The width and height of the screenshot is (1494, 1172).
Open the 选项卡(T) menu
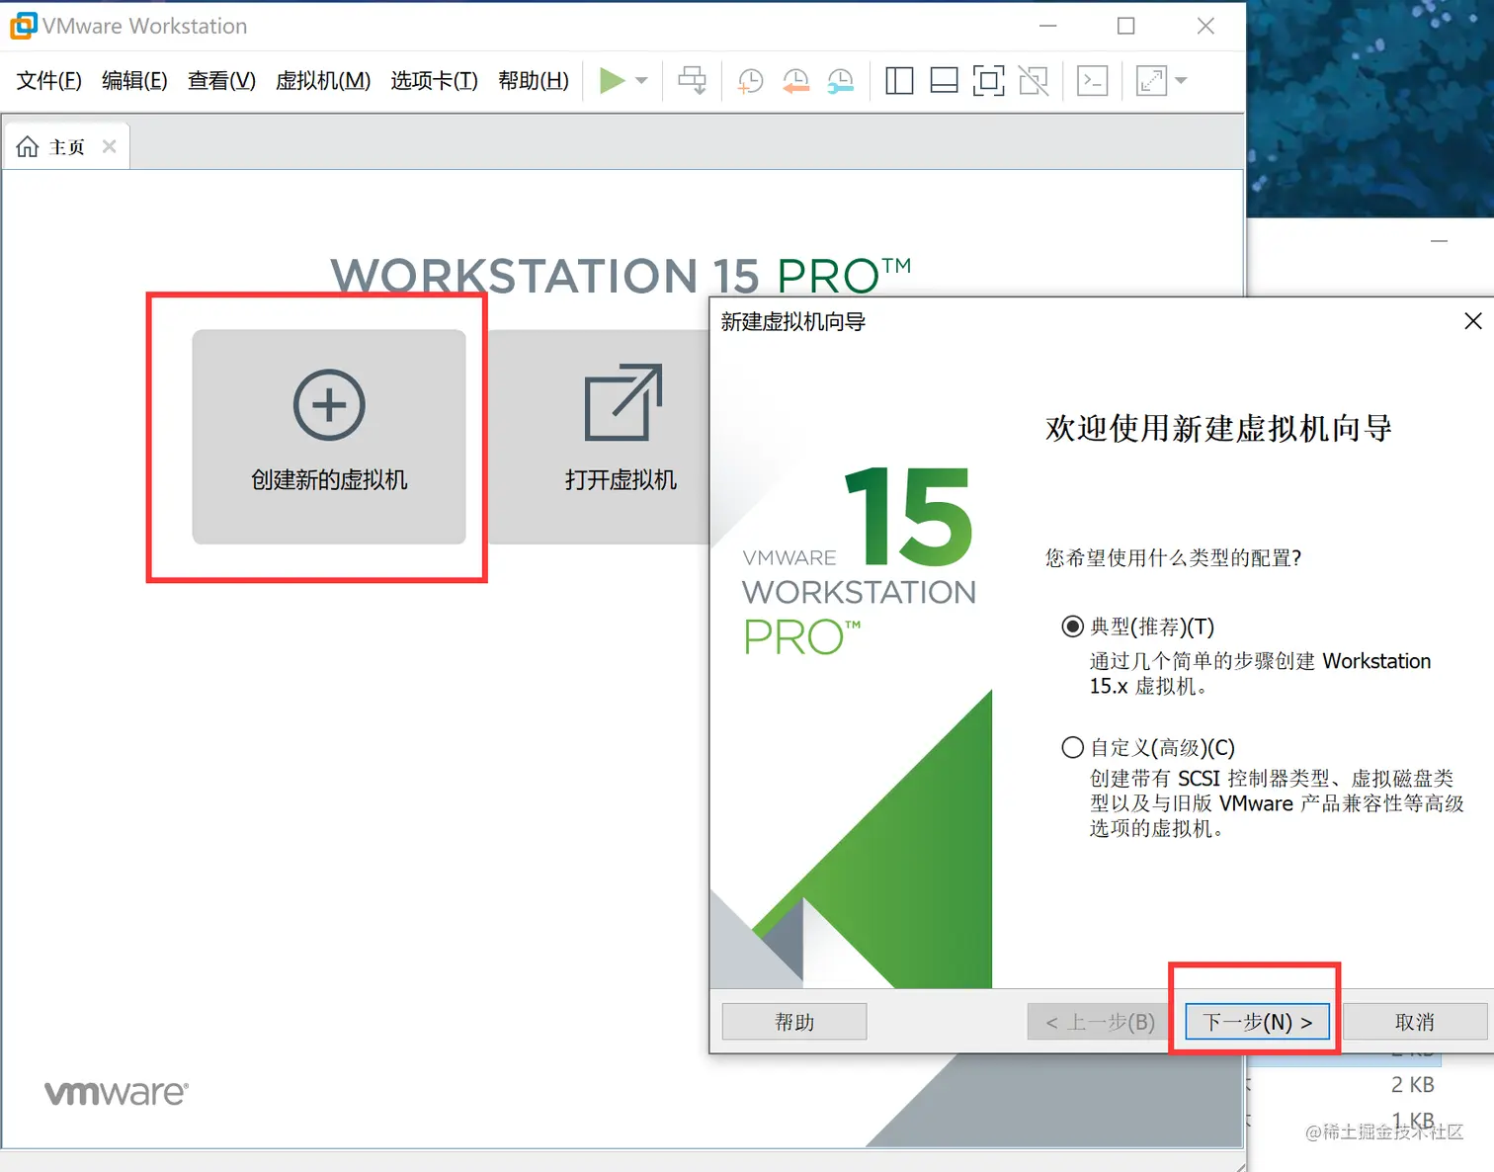click(x=434, y=81)
